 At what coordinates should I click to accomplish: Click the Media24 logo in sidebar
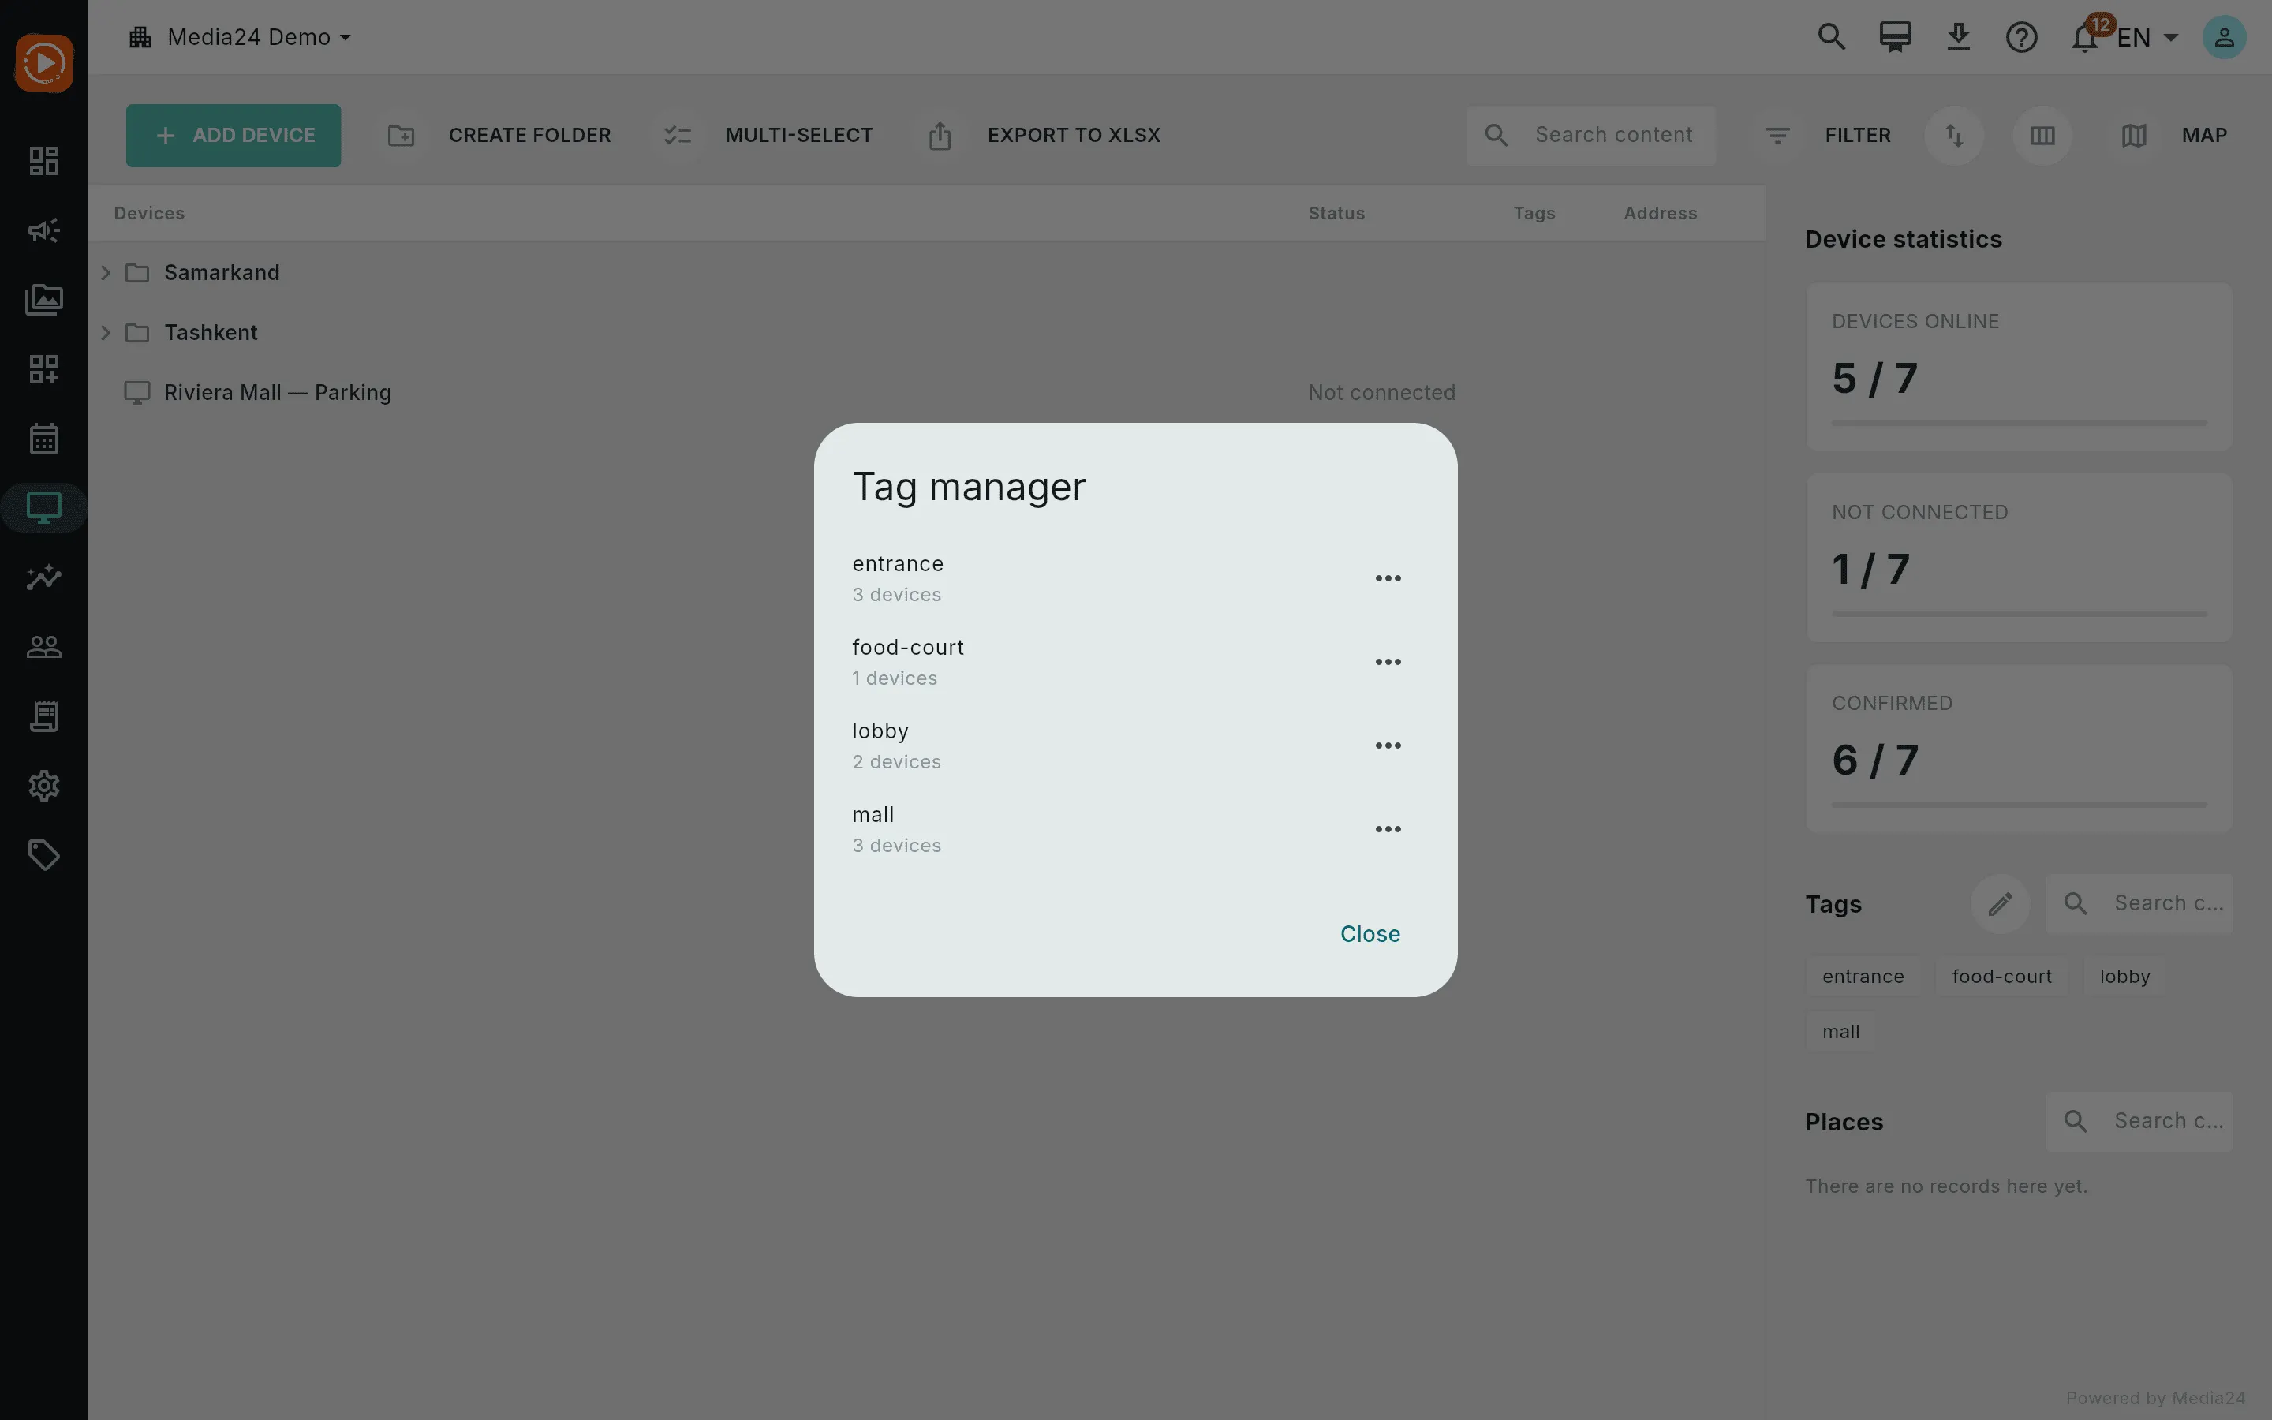click(x=44, y=63)
